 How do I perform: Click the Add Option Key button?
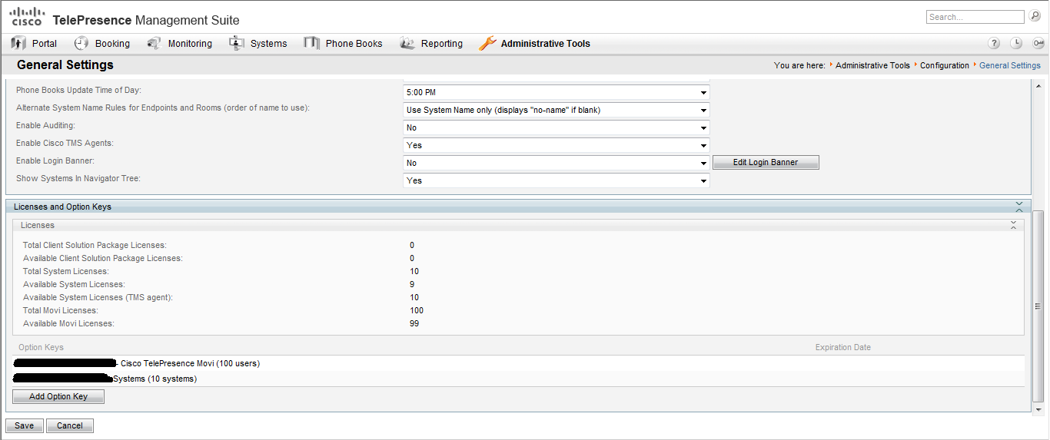(x=58, y=396)
